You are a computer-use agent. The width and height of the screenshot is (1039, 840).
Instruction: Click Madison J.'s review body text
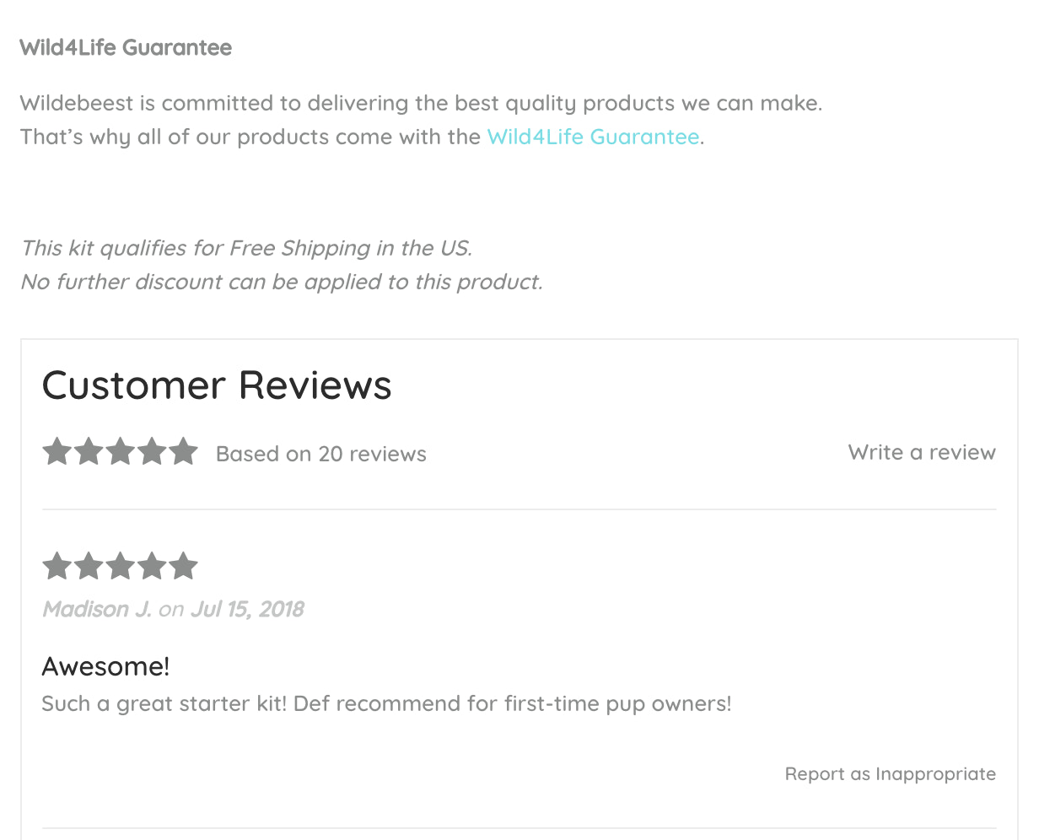coord(385,703)
